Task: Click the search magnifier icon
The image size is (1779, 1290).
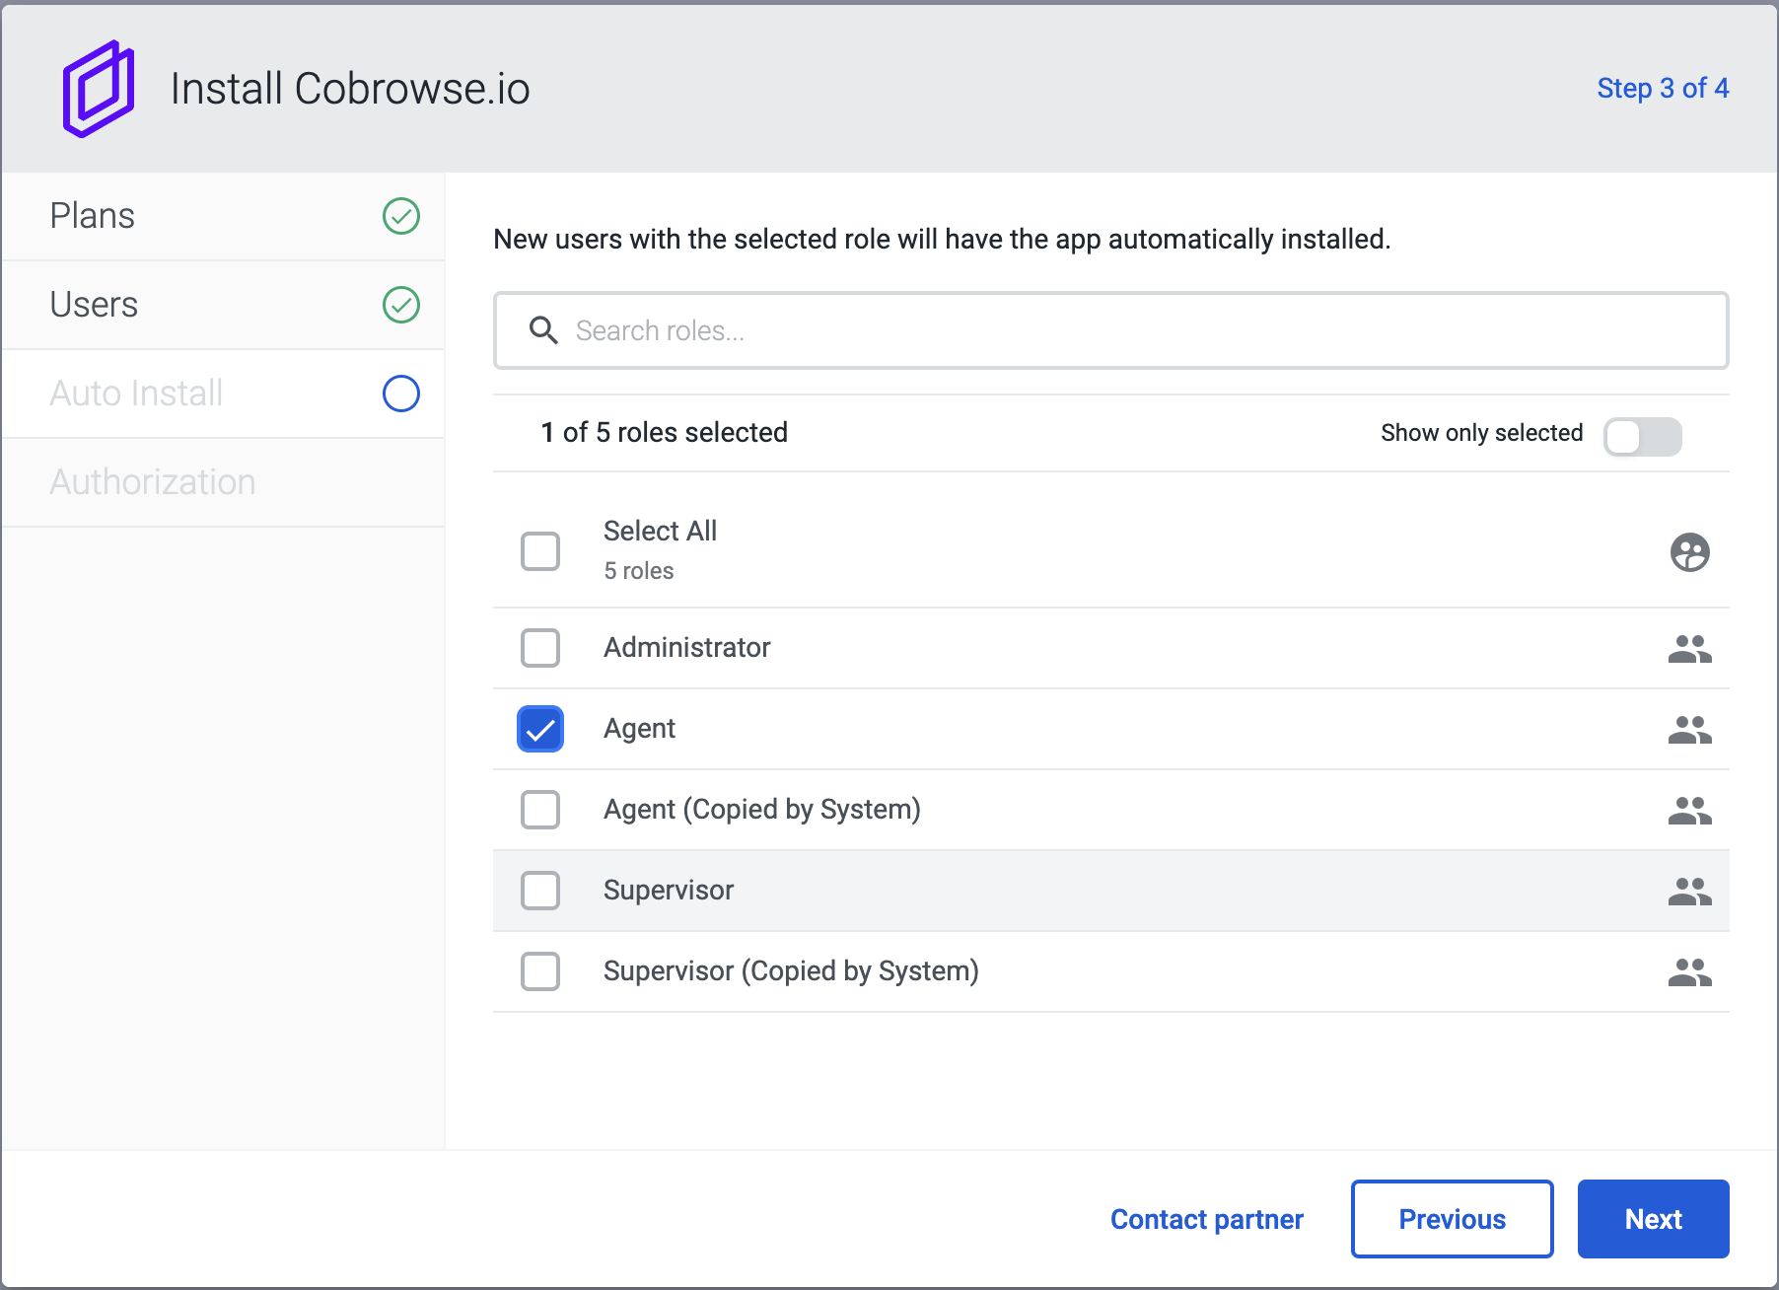Action: click(x=543, y=330)
